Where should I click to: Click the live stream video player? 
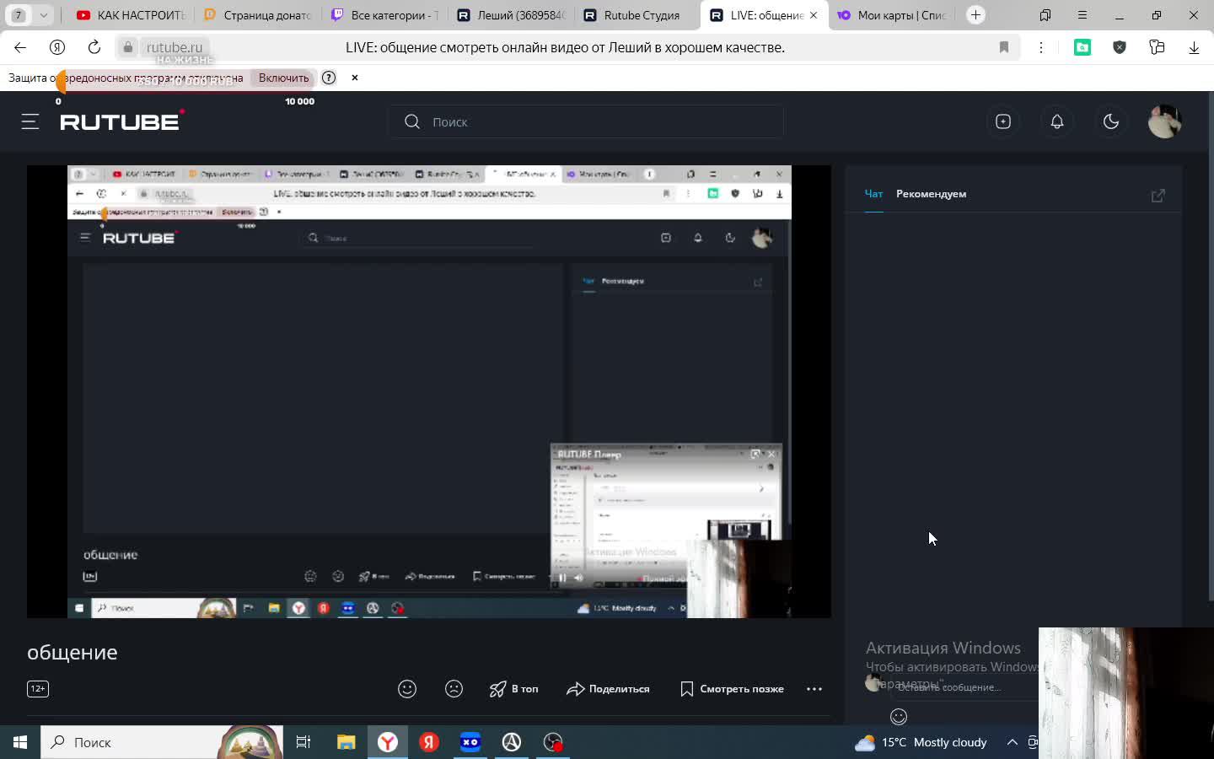tap(429, 392)
